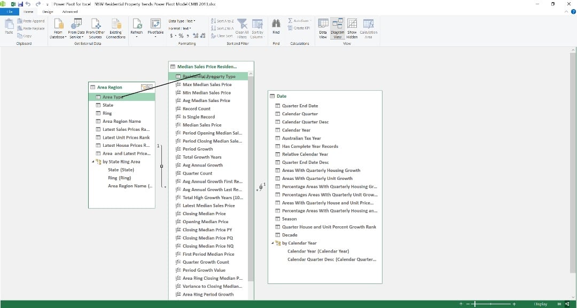Open the Data Type dropdown

click(182, 21)
